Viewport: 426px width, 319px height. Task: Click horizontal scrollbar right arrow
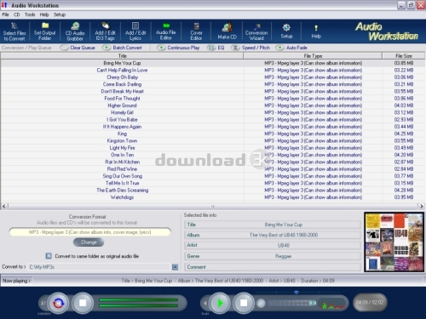tap(422, 206)
